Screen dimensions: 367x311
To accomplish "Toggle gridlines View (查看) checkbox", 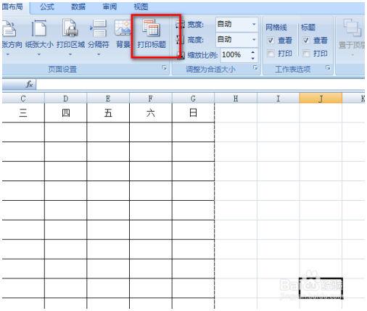I will 271,40.
